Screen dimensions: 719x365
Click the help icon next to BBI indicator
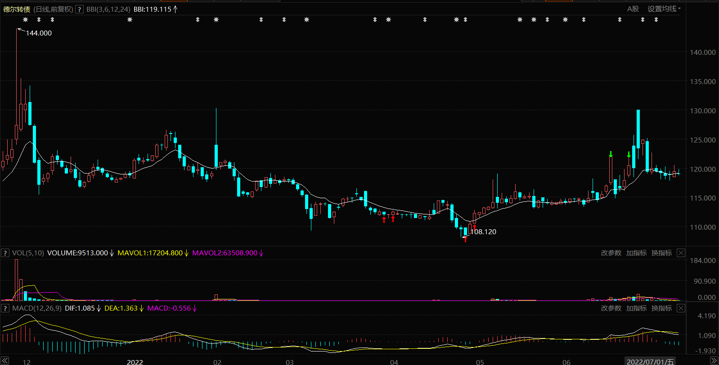79,9
